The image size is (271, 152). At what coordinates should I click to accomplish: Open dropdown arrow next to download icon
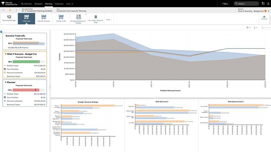[x=257, y=28]
